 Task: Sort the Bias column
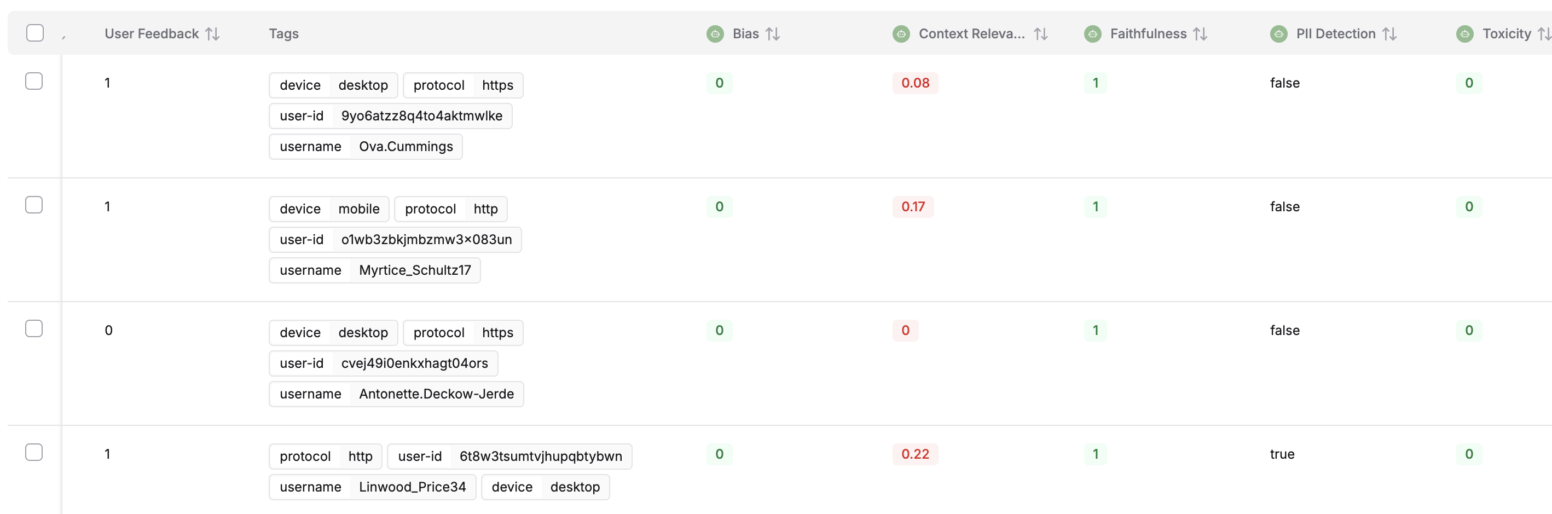tap(773, 34)
